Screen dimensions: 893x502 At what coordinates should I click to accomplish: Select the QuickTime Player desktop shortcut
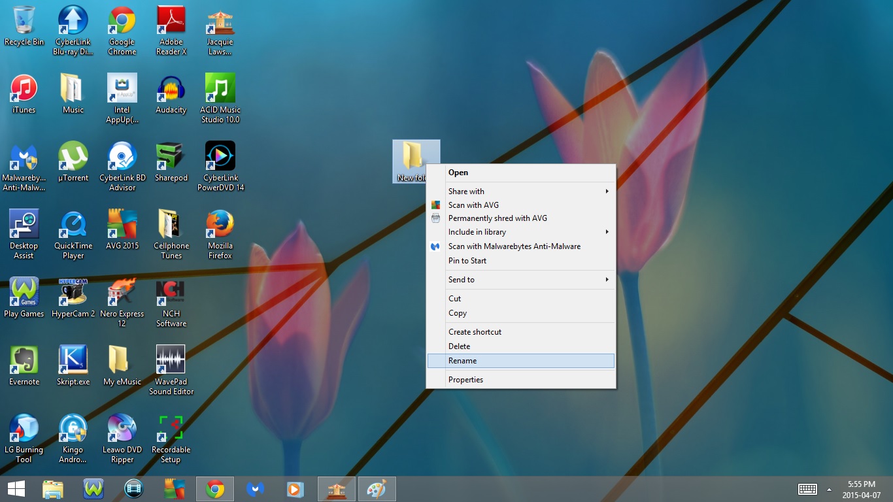pos(73,235)
